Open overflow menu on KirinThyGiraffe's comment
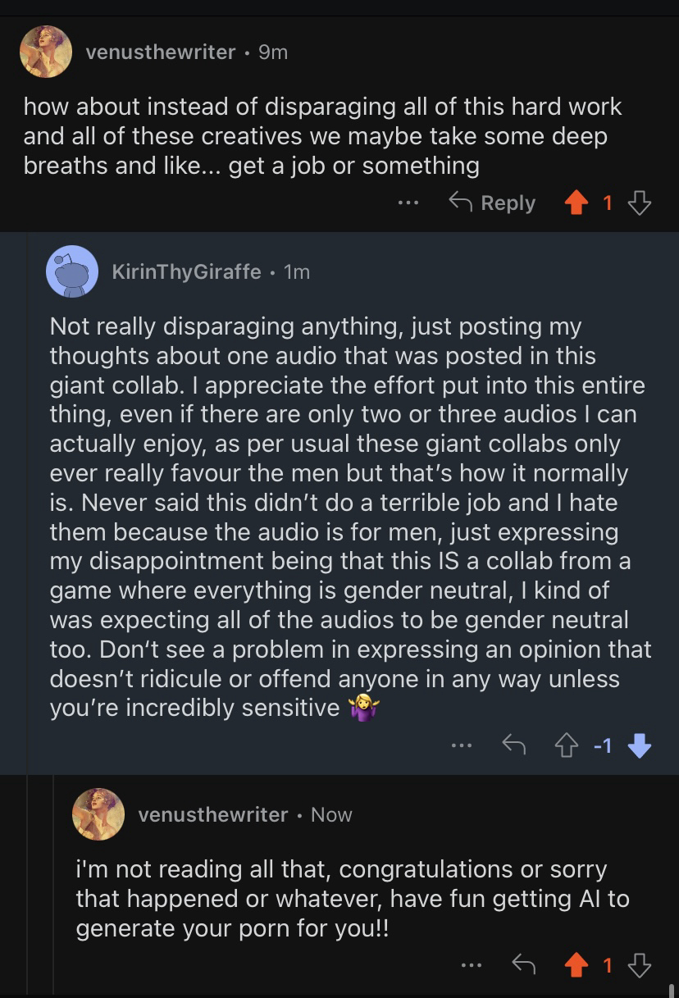The width and height of the screenshot is (679, 998). pos(462,745)
